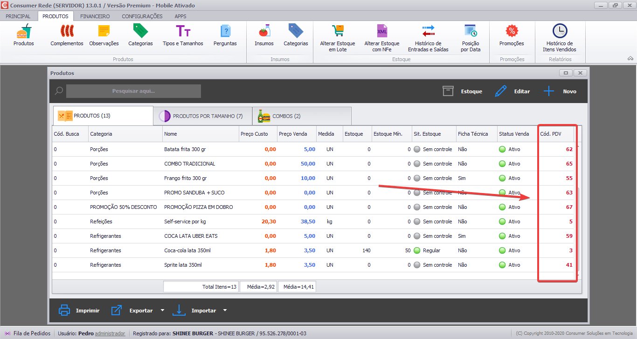This screenshot has width=637, height=339.
Task: Switch to the FINANCEIRO ribbon tab
Action: tap(95, 16)
